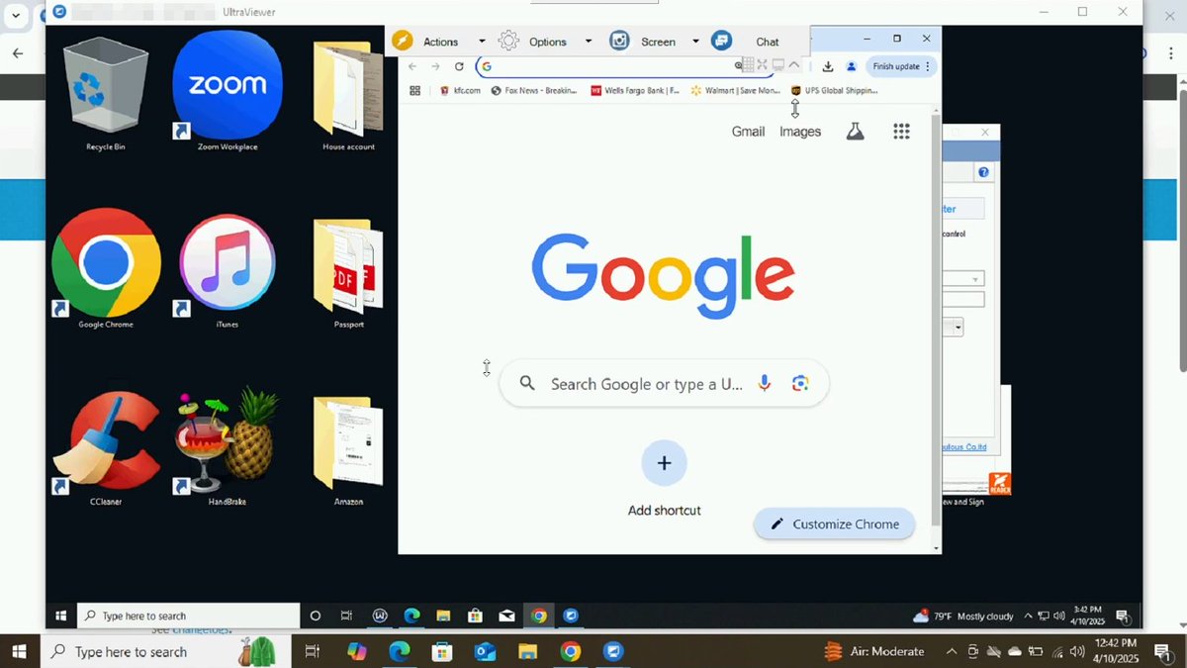
Task: Open the Chrome apps grid in bookmarks bar
Action: click(x=414, y=90)
